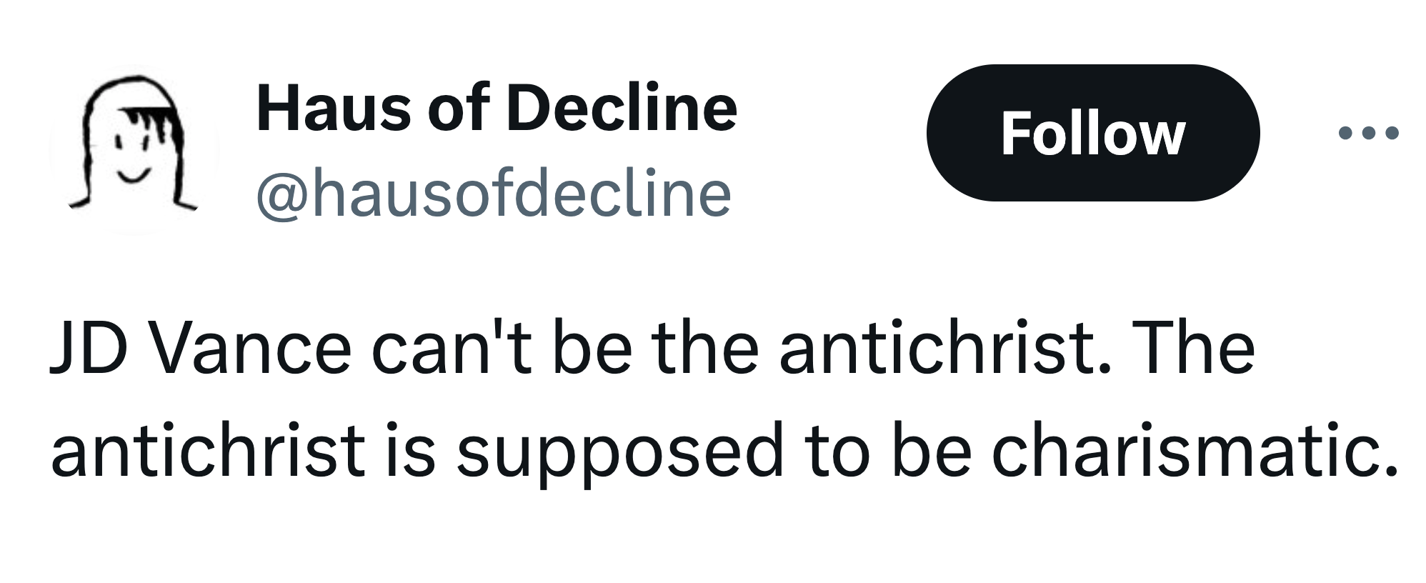The height and width of the screenshot is (583, 1426).
Task: Click the middle dot of the more menu
Action: pos(1368,133)
